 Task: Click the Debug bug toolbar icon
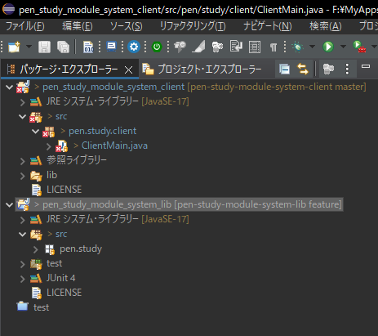297,47
